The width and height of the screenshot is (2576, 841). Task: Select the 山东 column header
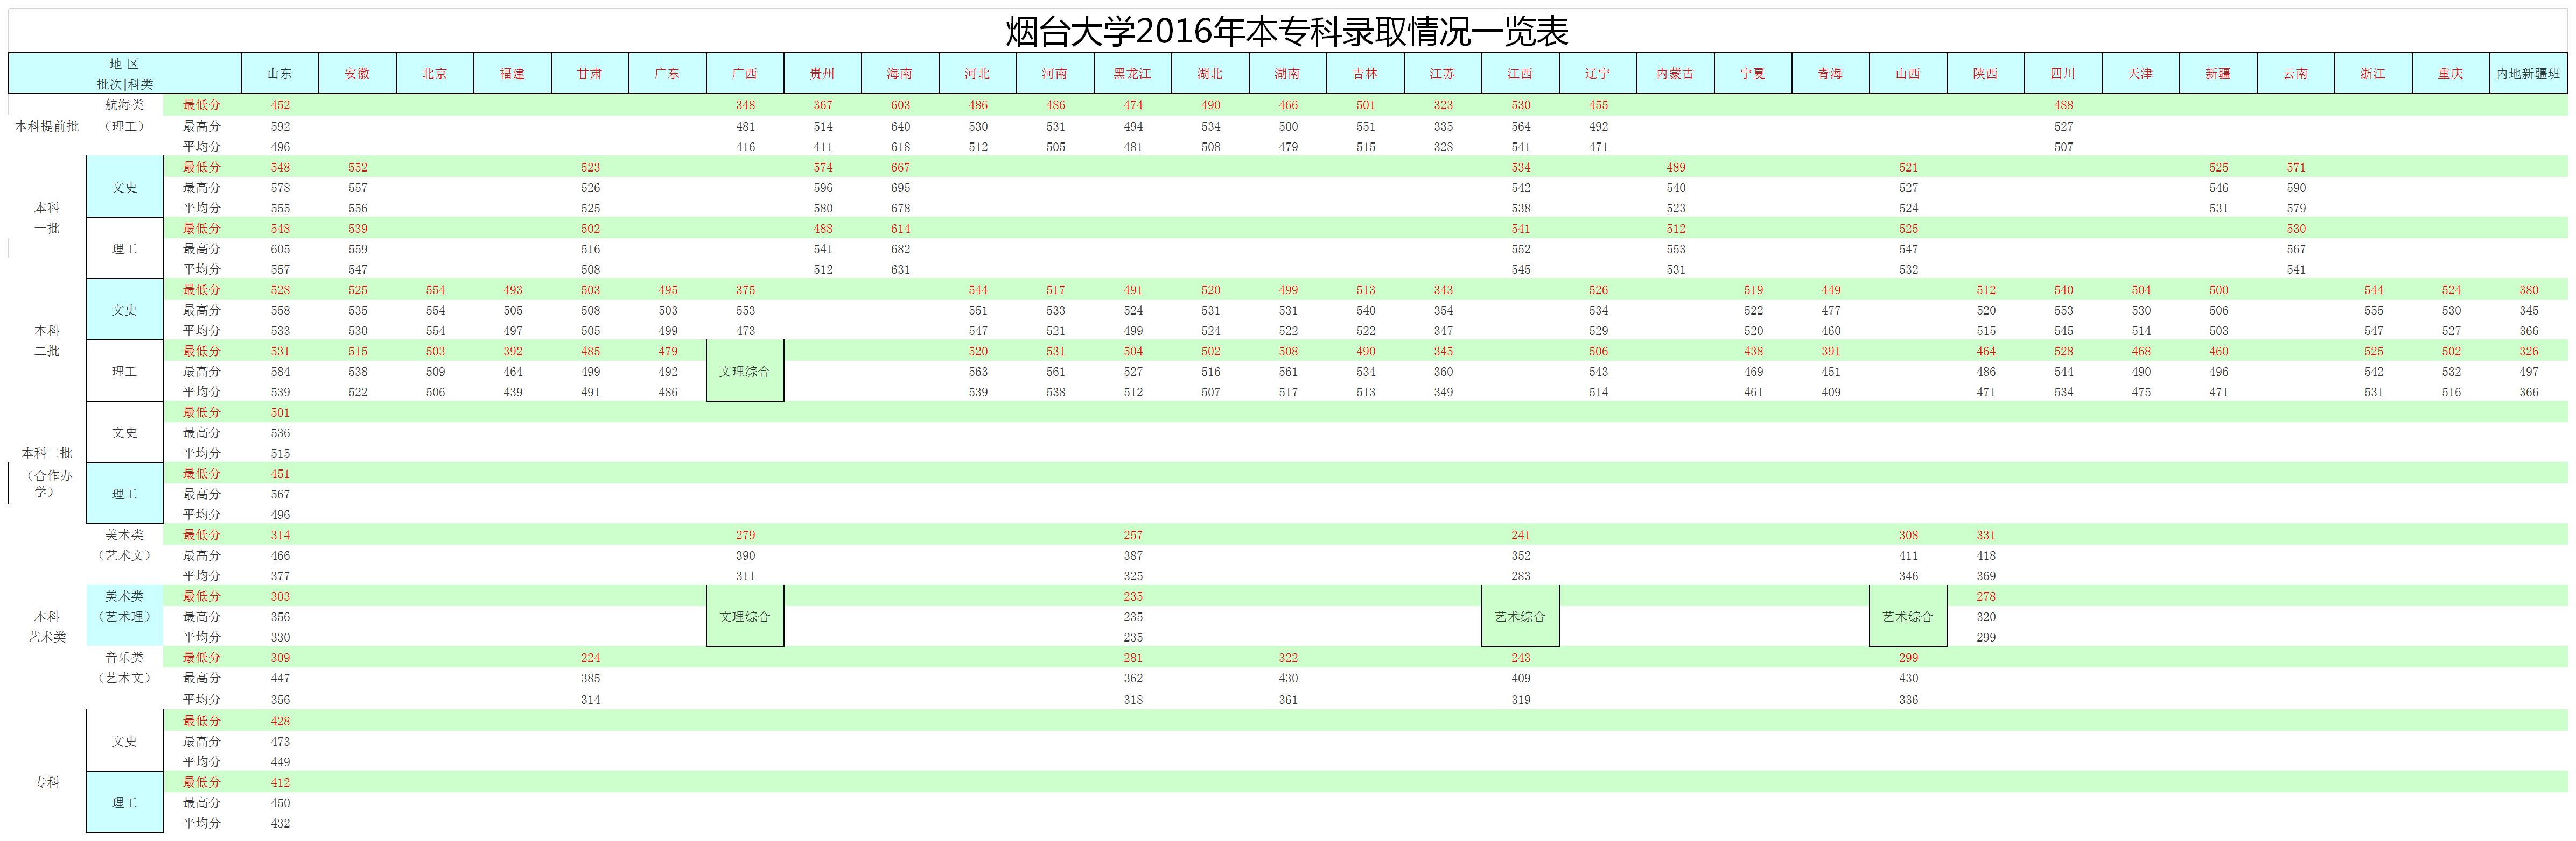click(280, 74)
